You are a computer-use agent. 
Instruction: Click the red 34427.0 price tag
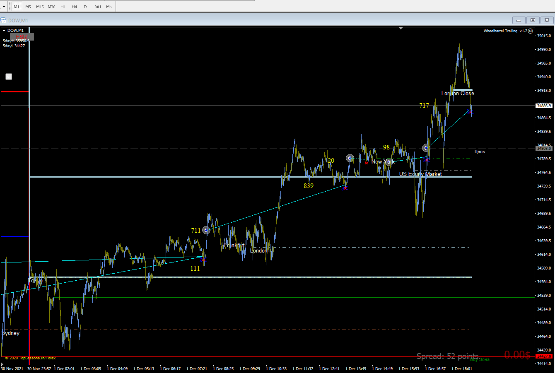click(544, 356)
